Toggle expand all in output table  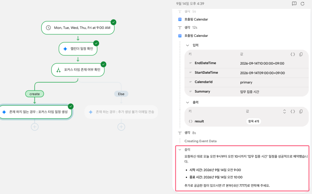click(285, 111)
